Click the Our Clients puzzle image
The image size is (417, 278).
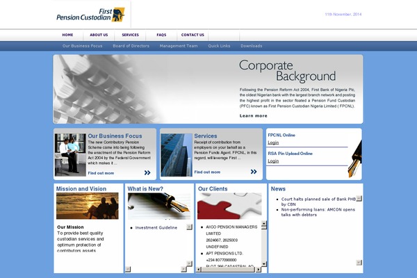click(229, 206)
